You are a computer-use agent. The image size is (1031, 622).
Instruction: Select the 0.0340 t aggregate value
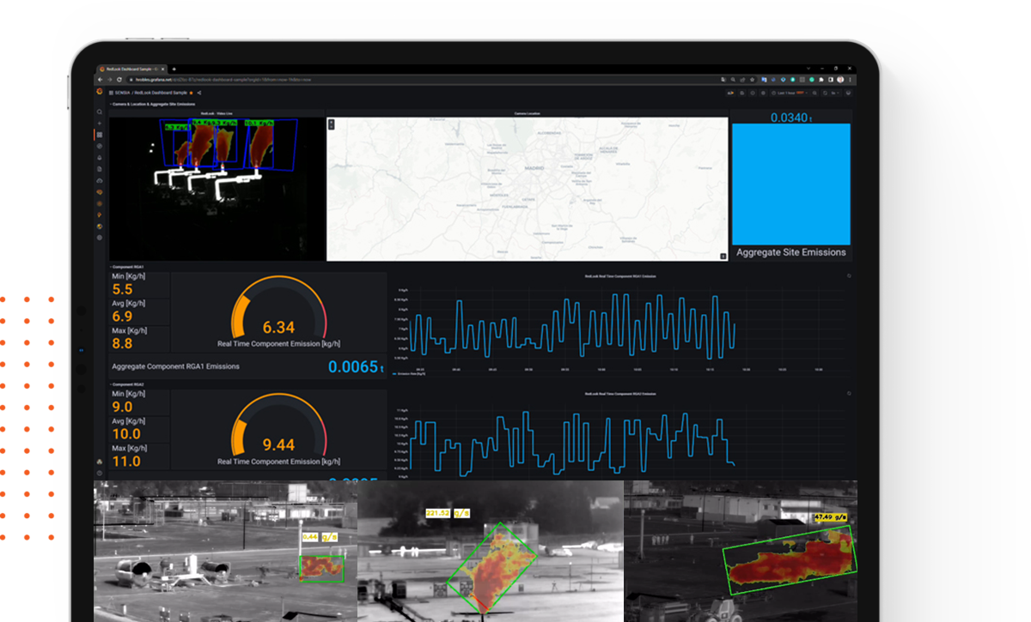[x=791, y=118]
